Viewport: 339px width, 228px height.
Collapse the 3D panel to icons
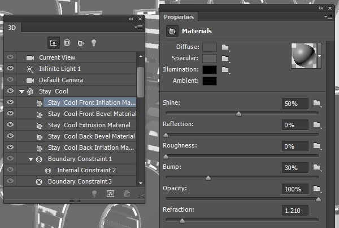[131, 19]
